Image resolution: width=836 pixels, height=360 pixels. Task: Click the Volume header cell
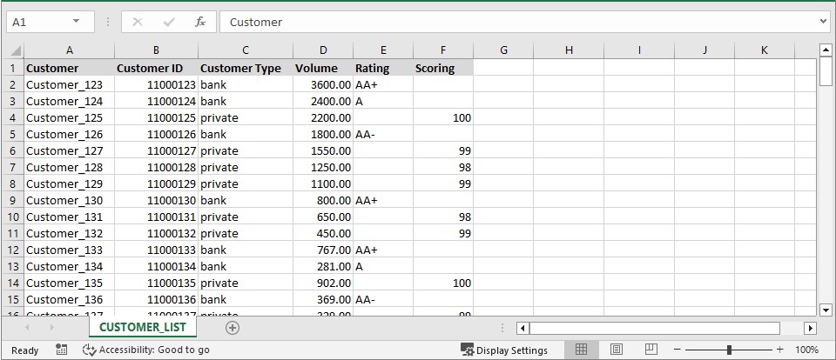[x=323, y=68]
